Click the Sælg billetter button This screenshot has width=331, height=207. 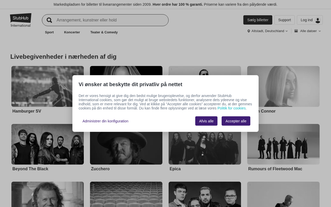click(258, 20)
